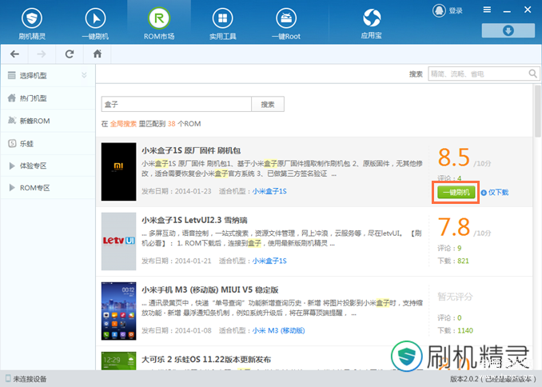The width and height of the screenshot is (542, 387).
Task: Open the 刷机精灵 home tab
Action: (x=32, y=23)
